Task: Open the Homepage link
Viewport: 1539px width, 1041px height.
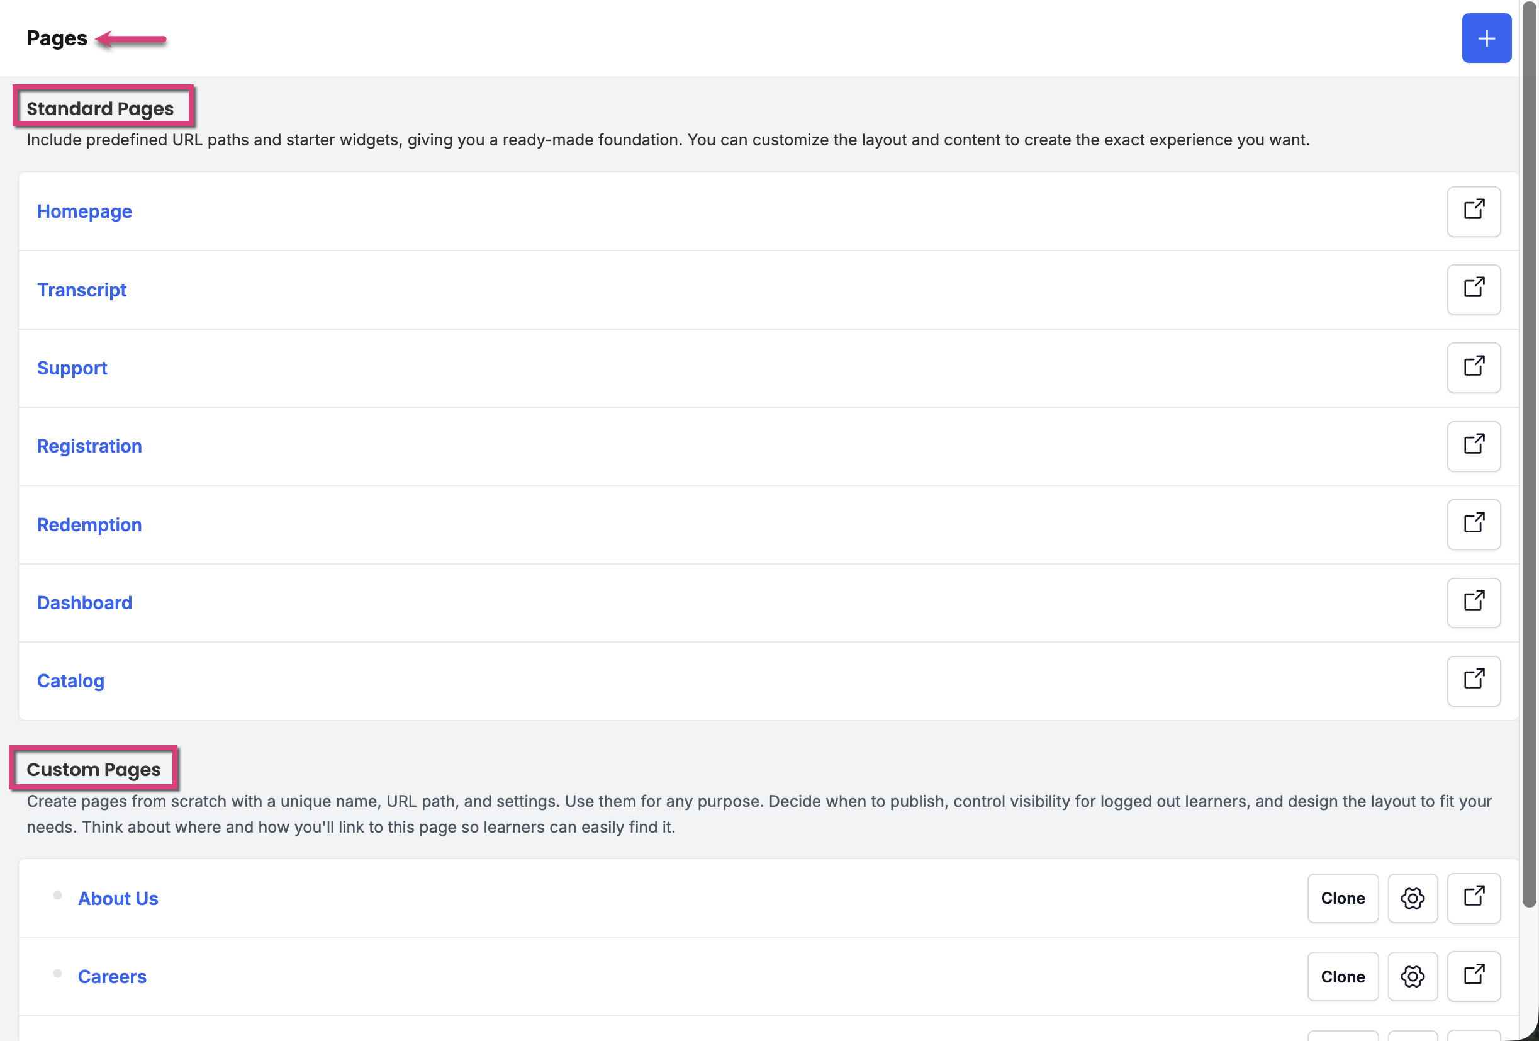Action: [84, 211]
